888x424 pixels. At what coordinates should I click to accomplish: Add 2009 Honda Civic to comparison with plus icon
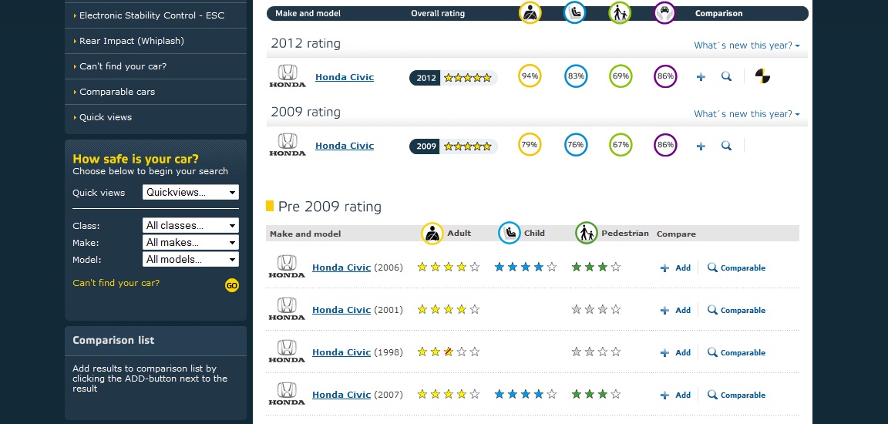[x=701, y=146]
